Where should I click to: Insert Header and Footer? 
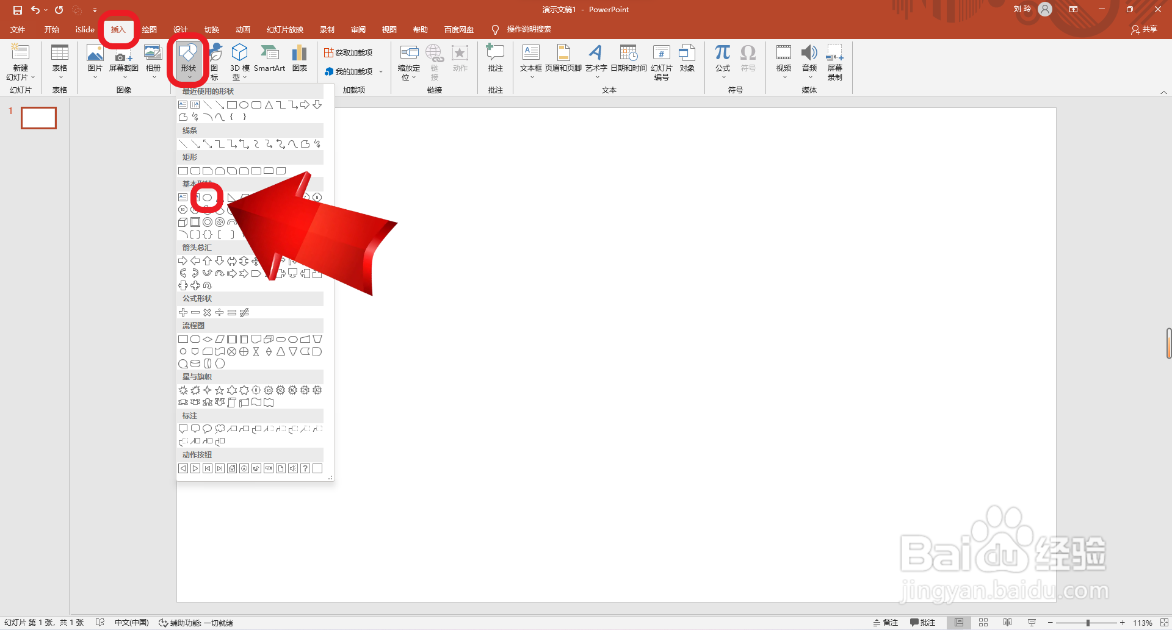[563, 59]
